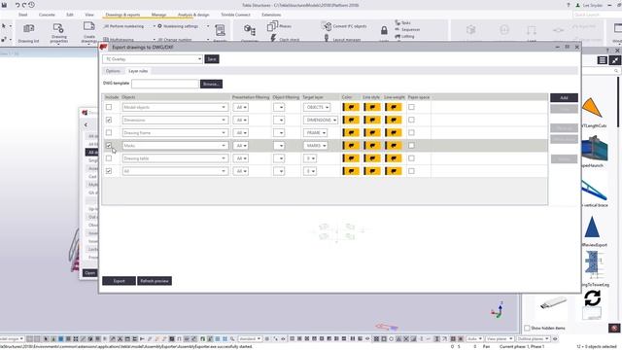Uncheck Include for the Marks row
Image resolution: width=622 pixels, height=350 pixels.
pos(109,146)
